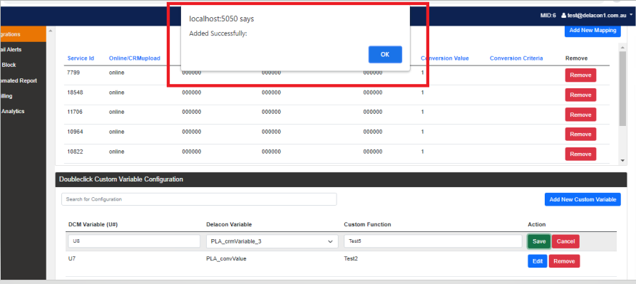Click the mapping table vertical scrollbar thumb

(623, 88)
